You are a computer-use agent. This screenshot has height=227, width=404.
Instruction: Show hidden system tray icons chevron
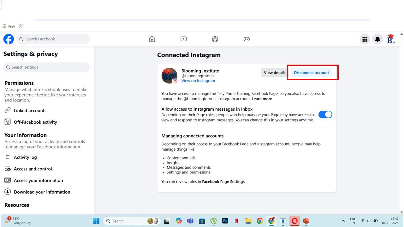(x=343, y=221)
